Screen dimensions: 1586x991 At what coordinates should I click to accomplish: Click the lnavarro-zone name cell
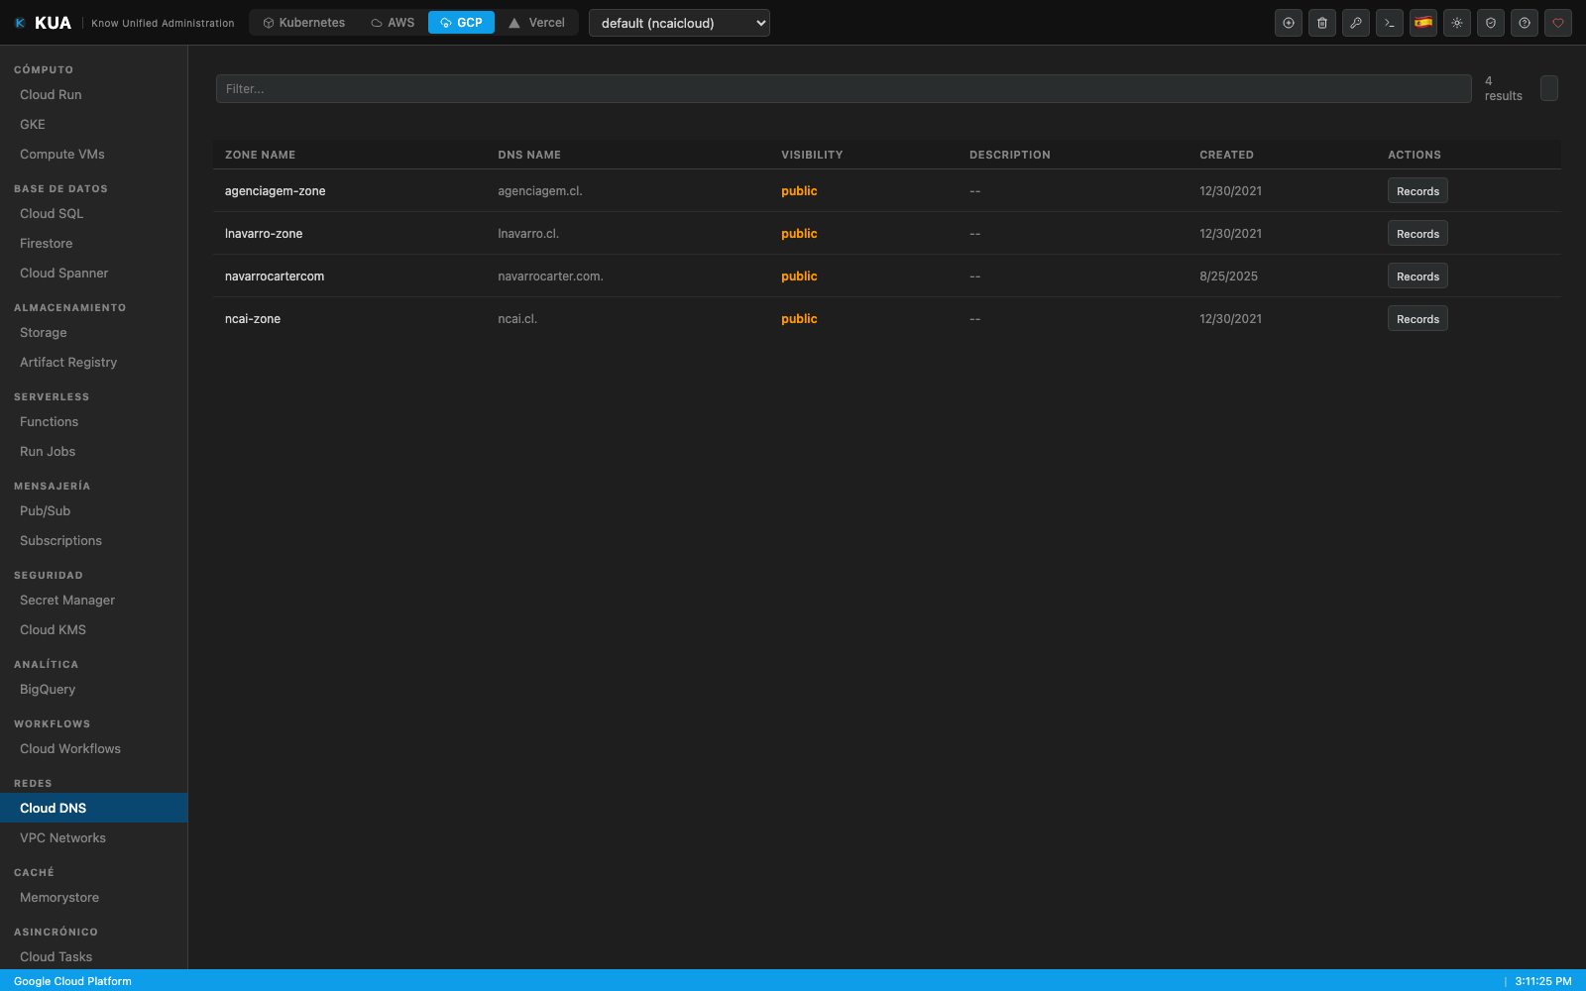click(x=264, y=234)
